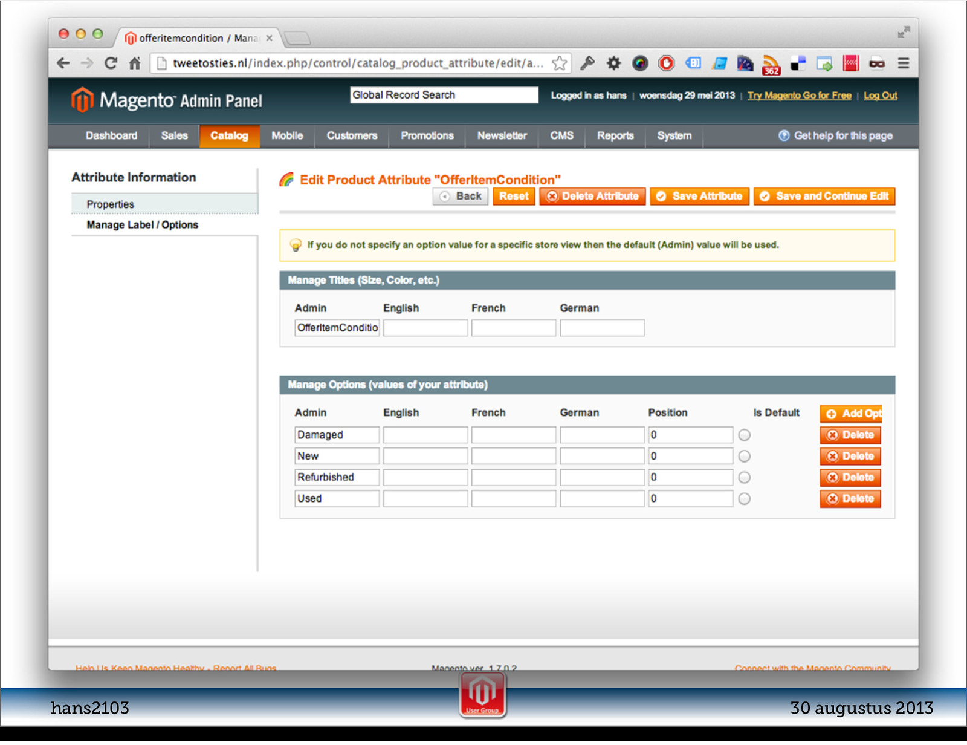Open the Chrome hamburger menu
The image size is (967, 745).
coord(904,63)
